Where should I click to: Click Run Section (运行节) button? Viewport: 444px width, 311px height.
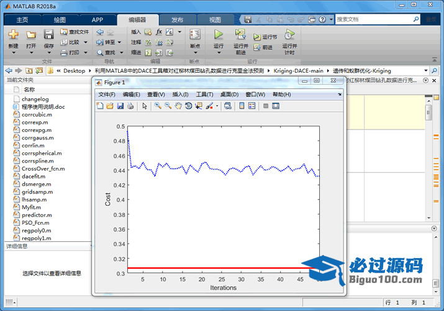tap(265, 37)
